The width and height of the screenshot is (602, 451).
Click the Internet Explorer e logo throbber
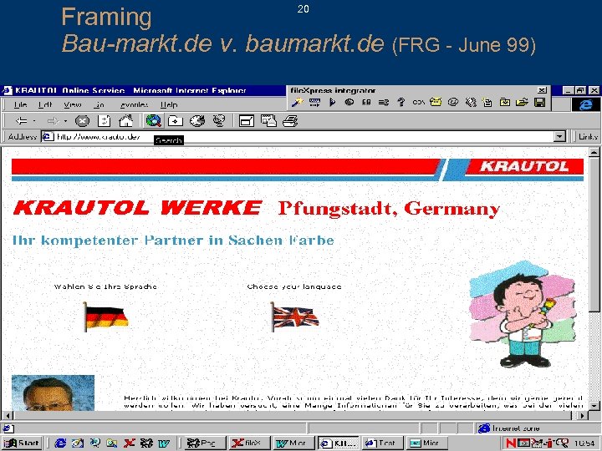pyautogui.click(x=585, y=104)
